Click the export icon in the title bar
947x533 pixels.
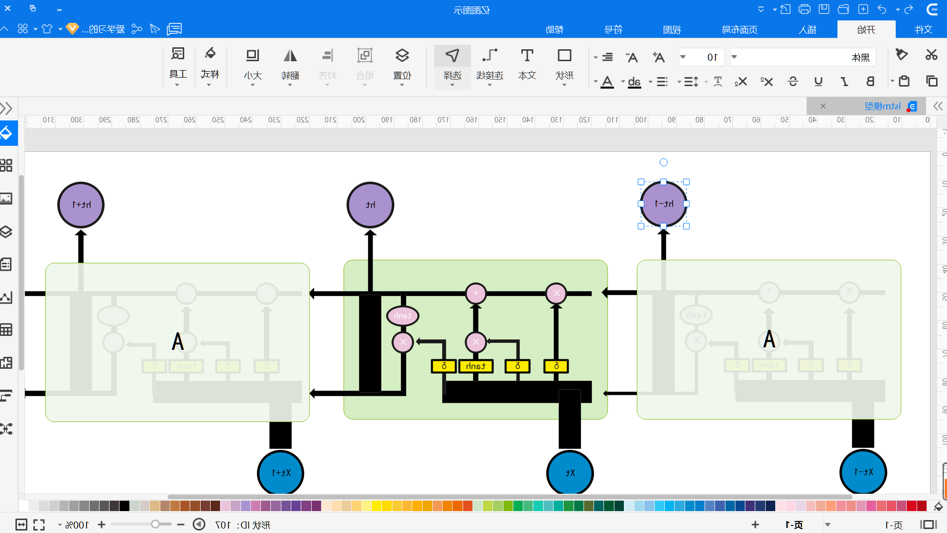785,9
